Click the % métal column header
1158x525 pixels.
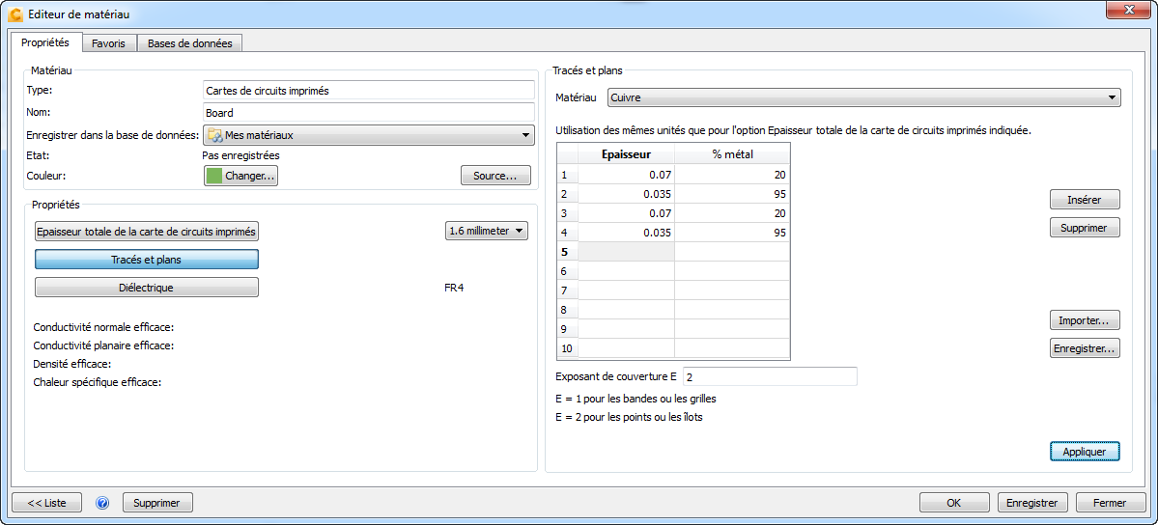[732, 154]
